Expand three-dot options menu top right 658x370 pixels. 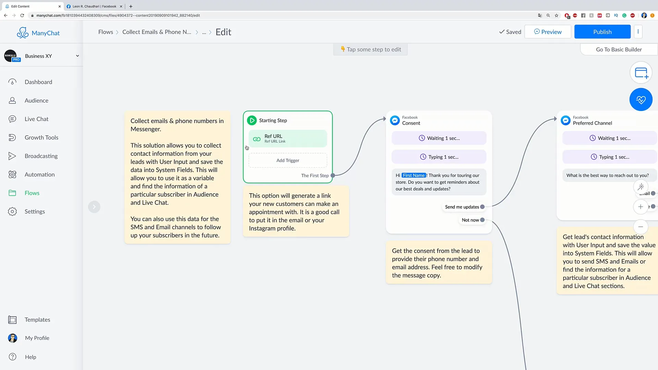(638, 32)
